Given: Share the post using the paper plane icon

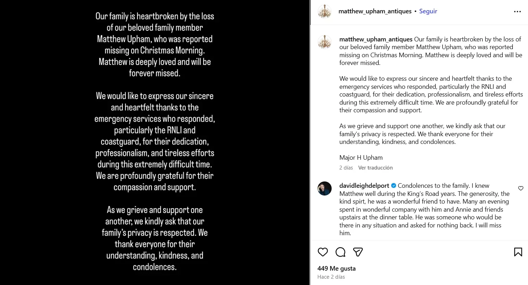Looking at the screenshot, I should pos(358,252).
